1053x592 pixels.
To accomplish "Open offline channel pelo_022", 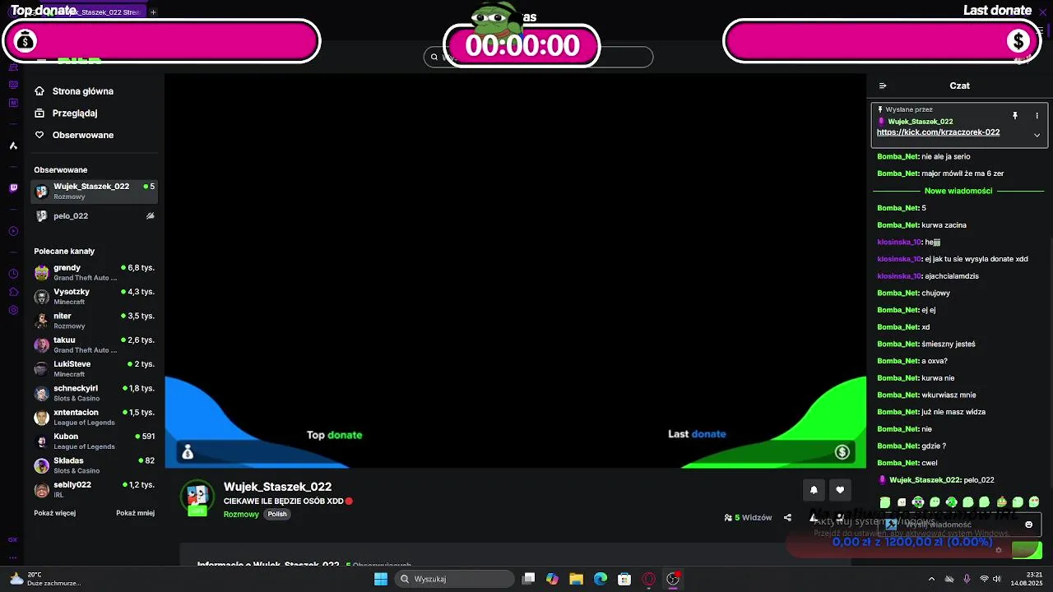I will [95, 215].
